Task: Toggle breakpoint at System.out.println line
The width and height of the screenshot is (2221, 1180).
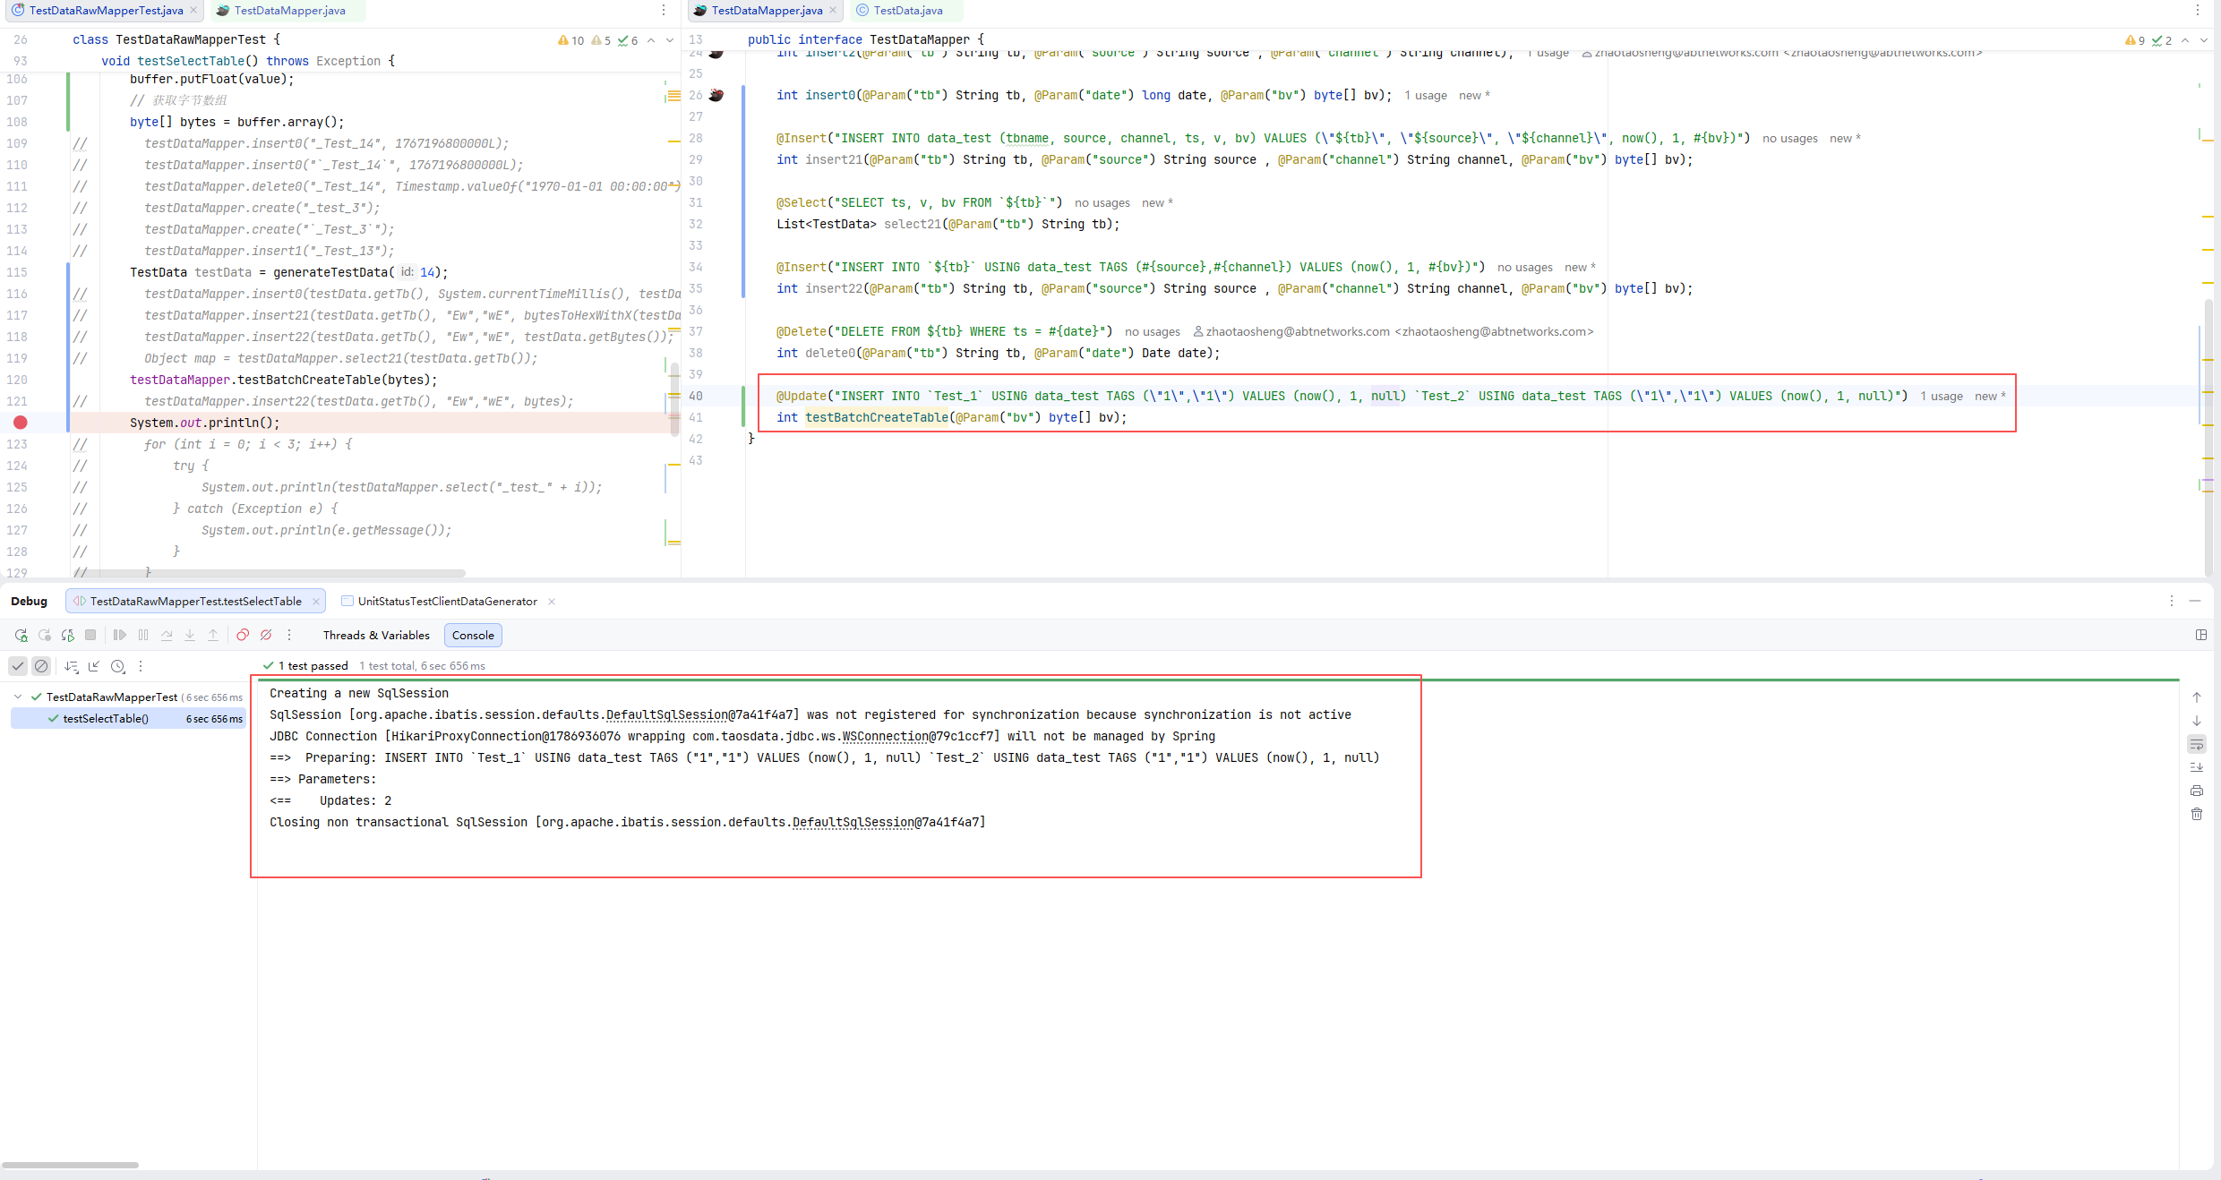Action: pos(21,423)
